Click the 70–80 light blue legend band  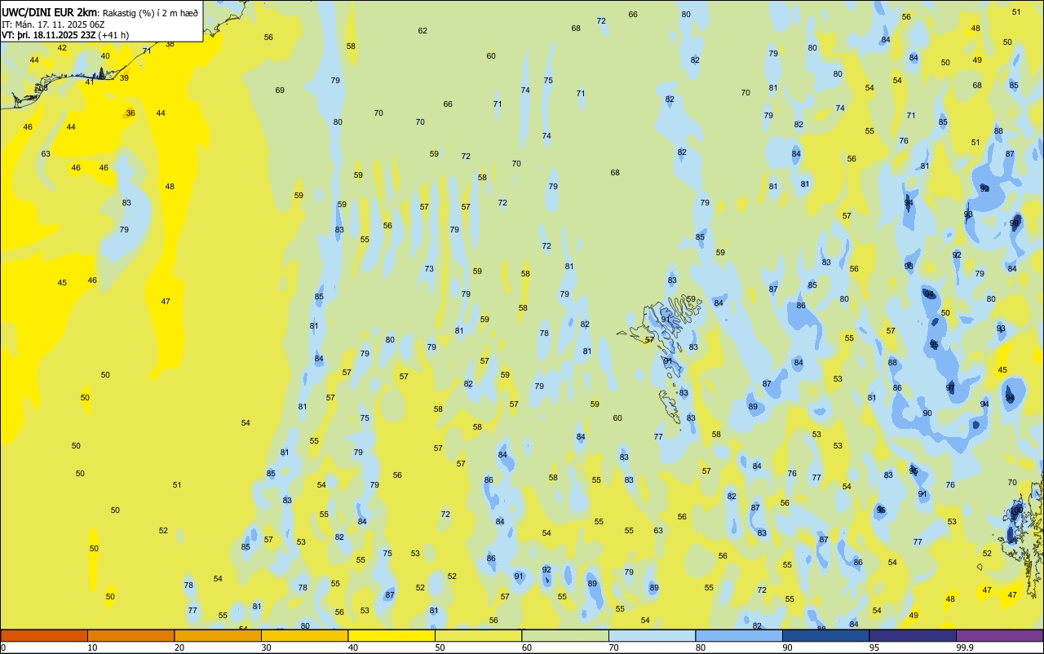tap(652, 635)
